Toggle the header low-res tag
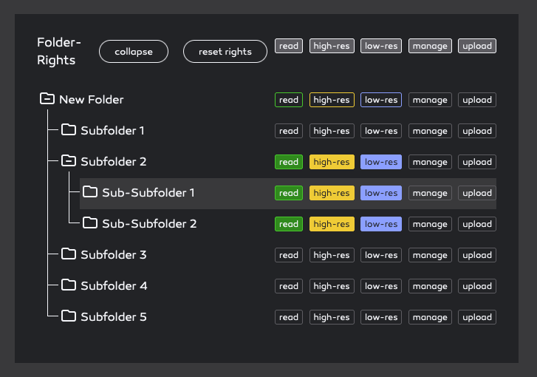Image resolution: width=537 pixels, height=377 pixels. 381,46
